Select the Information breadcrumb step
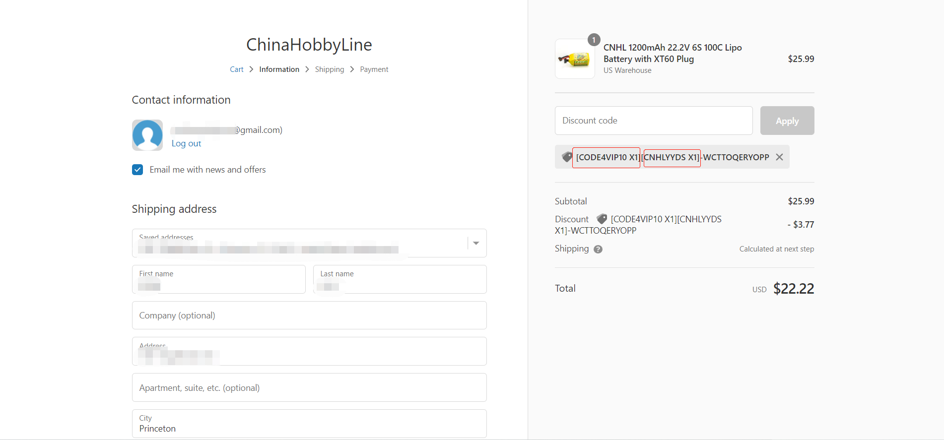This screenshot has height=440, width=944. 279,69
